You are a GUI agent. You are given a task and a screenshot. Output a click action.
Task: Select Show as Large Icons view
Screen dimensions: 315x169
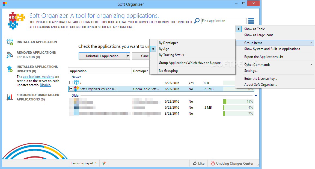point(258,35)
